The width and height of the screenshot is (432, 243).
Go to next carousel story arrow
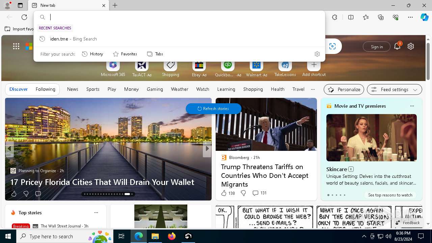pyautogui.click(x=207, y=148)
